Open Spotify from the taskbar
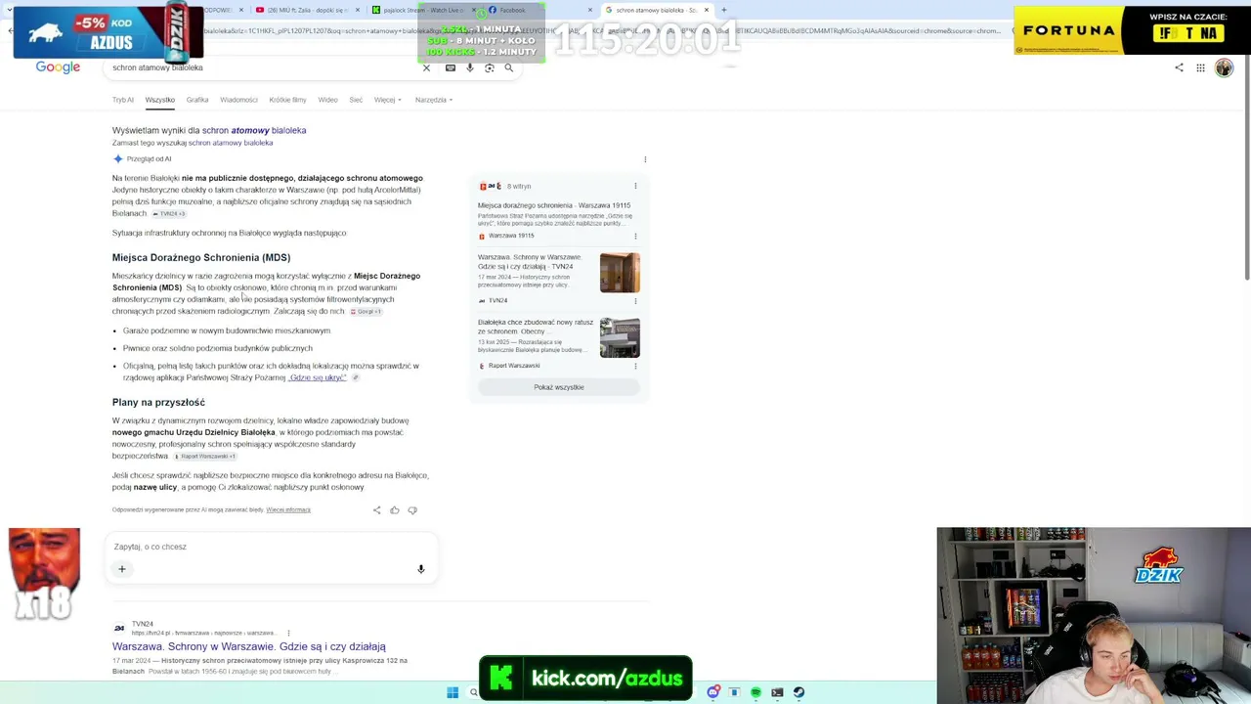Screen dimensions: 1251x704 [755, 692]
